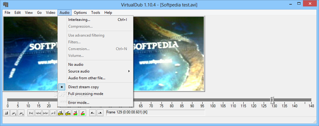Click timeline tick label 110
This screenshot has width=319, height=126.
(233, 106)
